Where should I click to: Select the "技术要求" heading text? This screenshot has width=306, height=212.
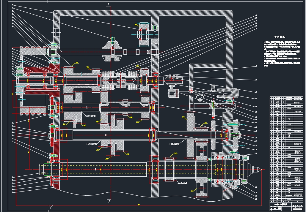(x=280, y=37)
